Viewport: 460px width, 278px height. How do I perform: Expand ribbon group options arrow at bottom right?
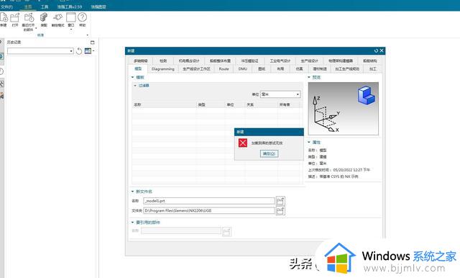(x=88, y=35)
